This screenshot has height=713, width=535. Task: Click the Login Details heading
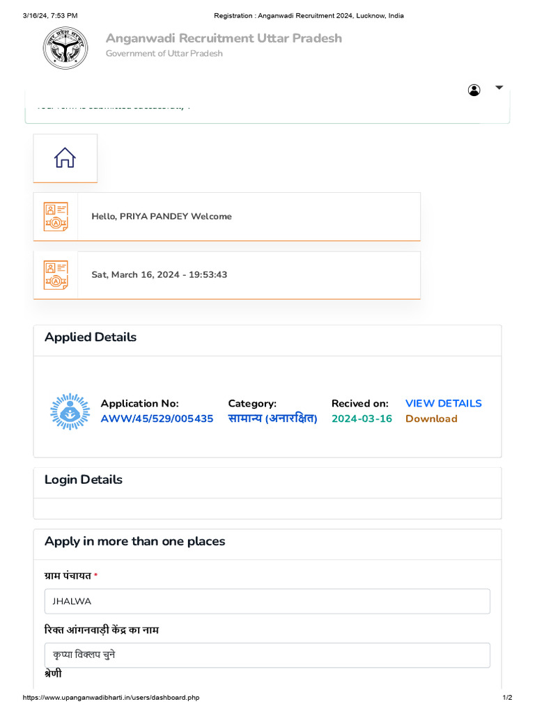click(84, 480)
